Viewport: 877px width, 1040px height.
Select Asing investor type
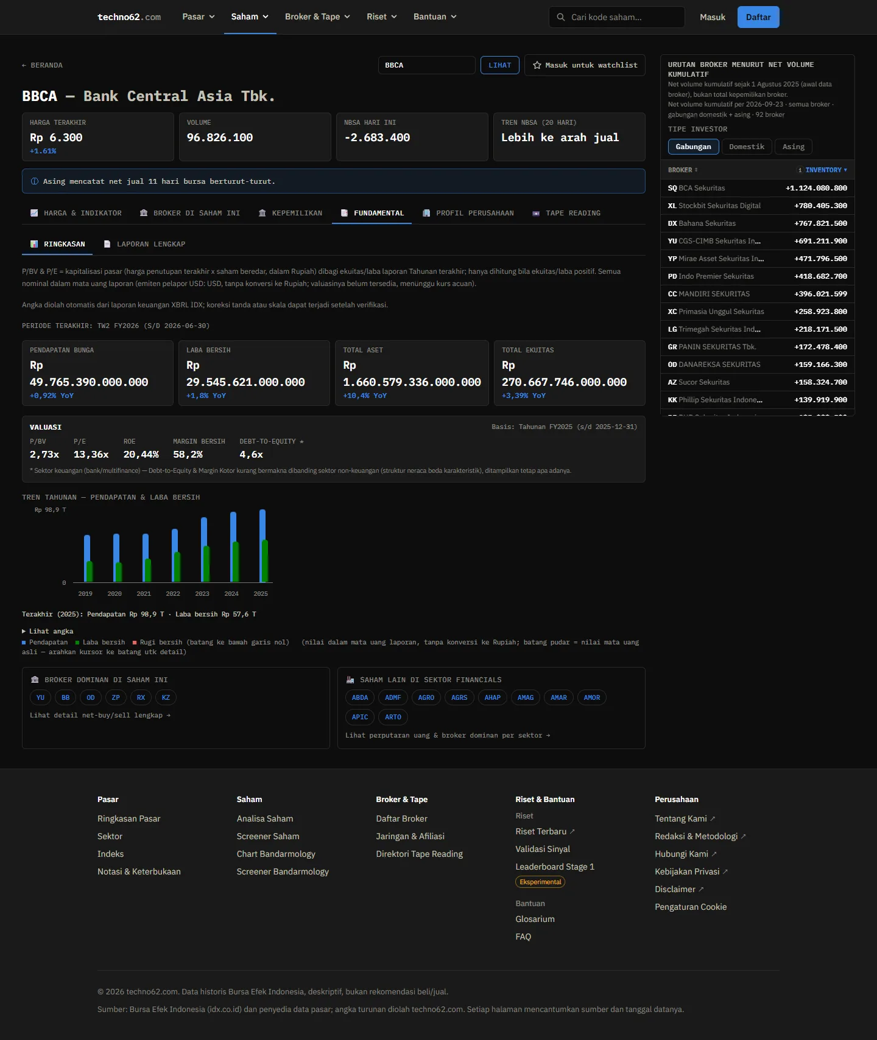[x=794, y=147]
